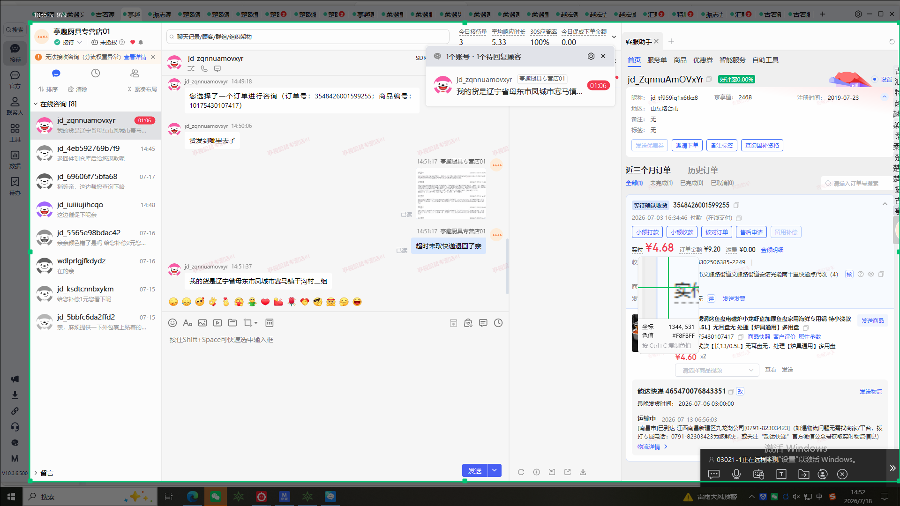Toggle the muted volume icon in system tray
The width and height of the screenshot is (900, 506).
coord(796,497)
